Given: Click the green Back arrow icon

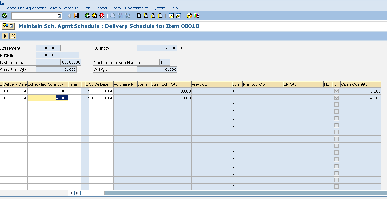Looking at the screenshot, I should tap(88, 16).
